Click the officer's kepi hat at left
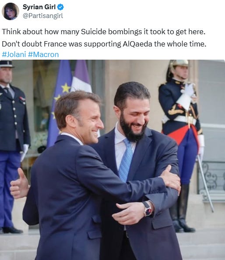225x260 pixels. pyautogui.click(x=7, y=64)
